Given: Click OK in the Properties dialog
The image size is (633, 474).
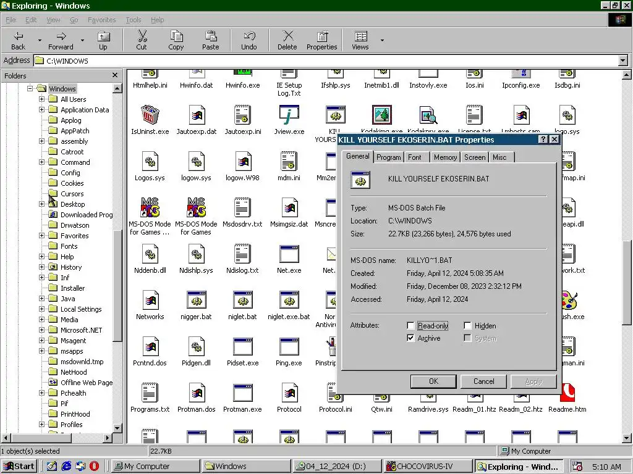Looking at the screenshot, I should coord(433,381).
